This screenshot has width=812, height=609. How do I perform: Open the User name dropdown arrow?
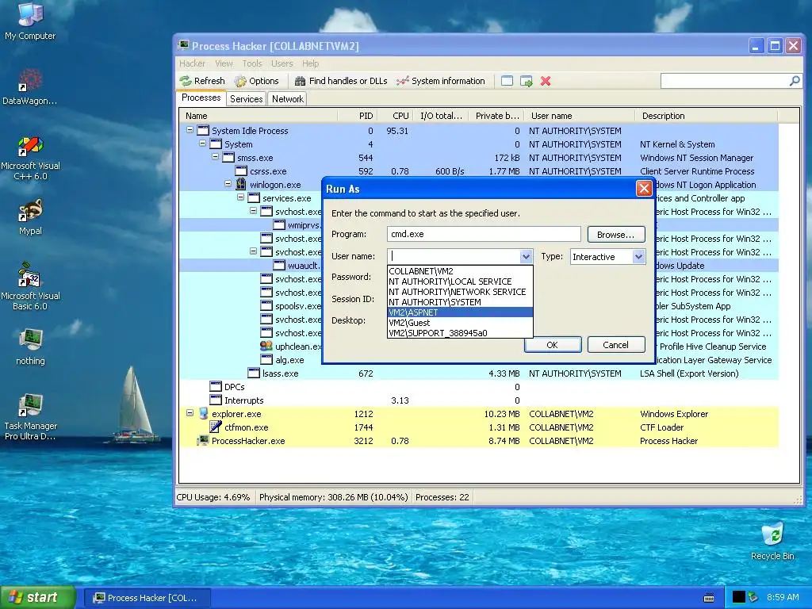click(526, 256)
